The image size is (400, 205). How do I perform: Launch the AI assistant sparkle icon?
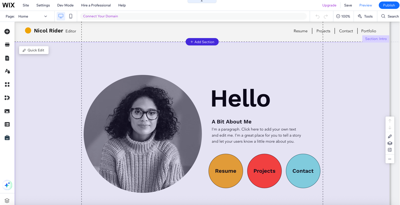[x=7, y=185]
